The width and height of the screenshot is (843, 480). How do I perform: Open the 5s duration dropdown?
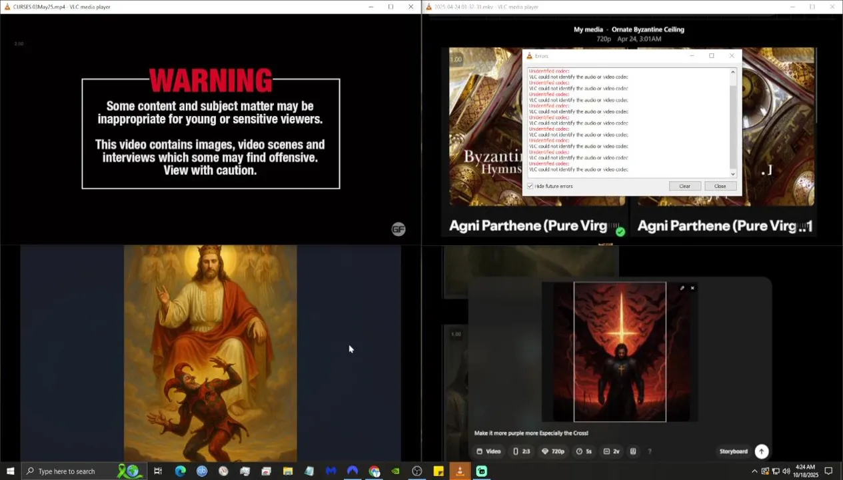(x=584, y=451)
